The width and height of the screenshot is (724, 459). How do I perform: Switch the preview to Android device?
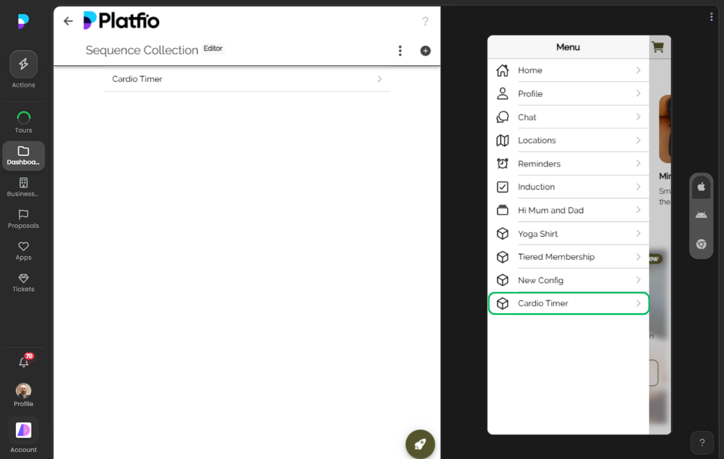701,214
